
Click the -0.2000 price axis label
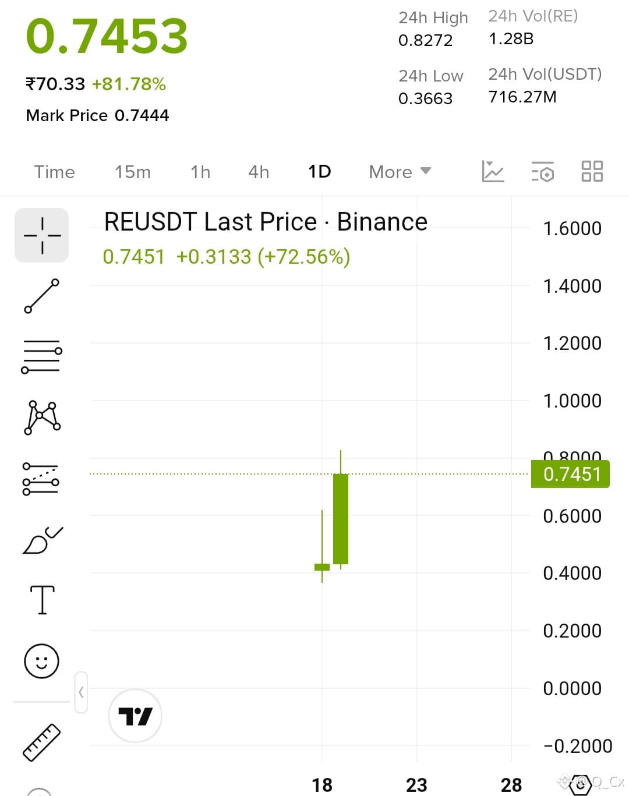[578, 746]
